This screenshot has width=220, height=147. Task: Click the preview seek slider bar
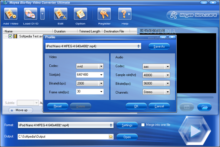195,97
